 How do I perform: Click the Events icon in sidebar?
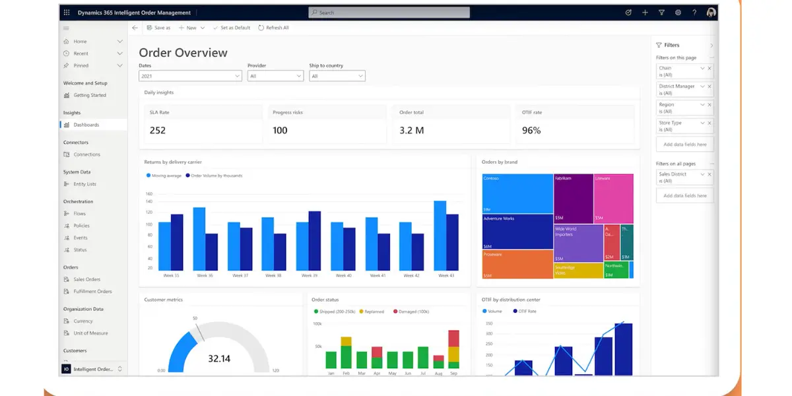[x=67, y=238]
